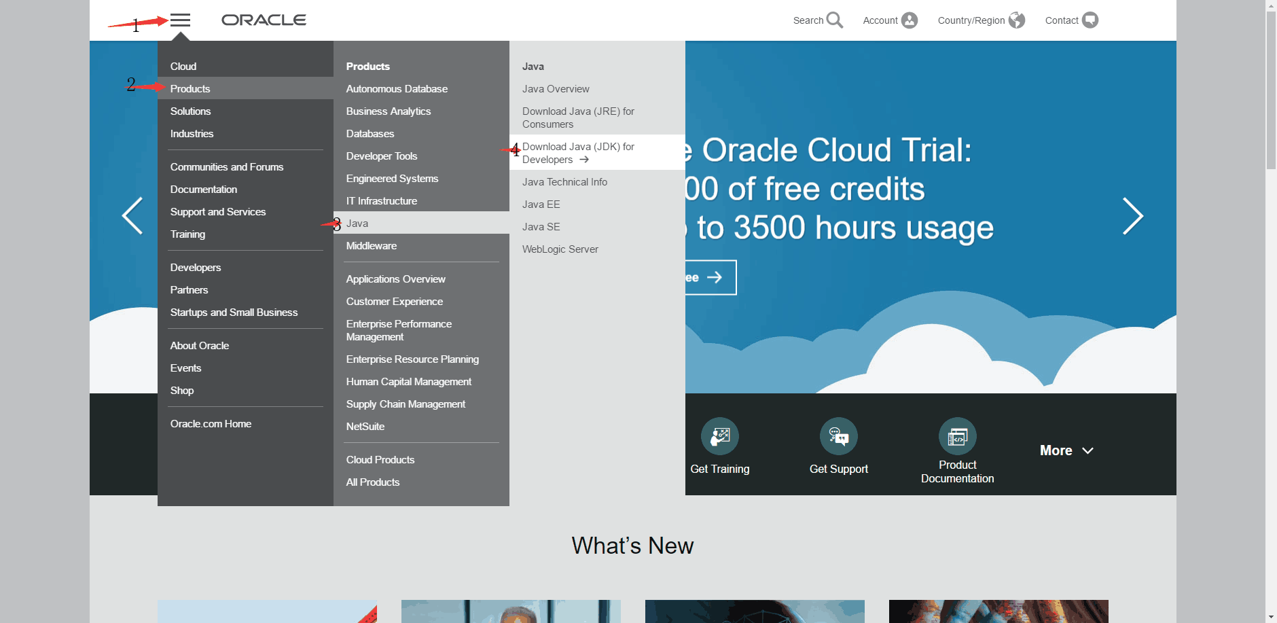
Task: Click the Get Support icon
Action: coord(839,436)
